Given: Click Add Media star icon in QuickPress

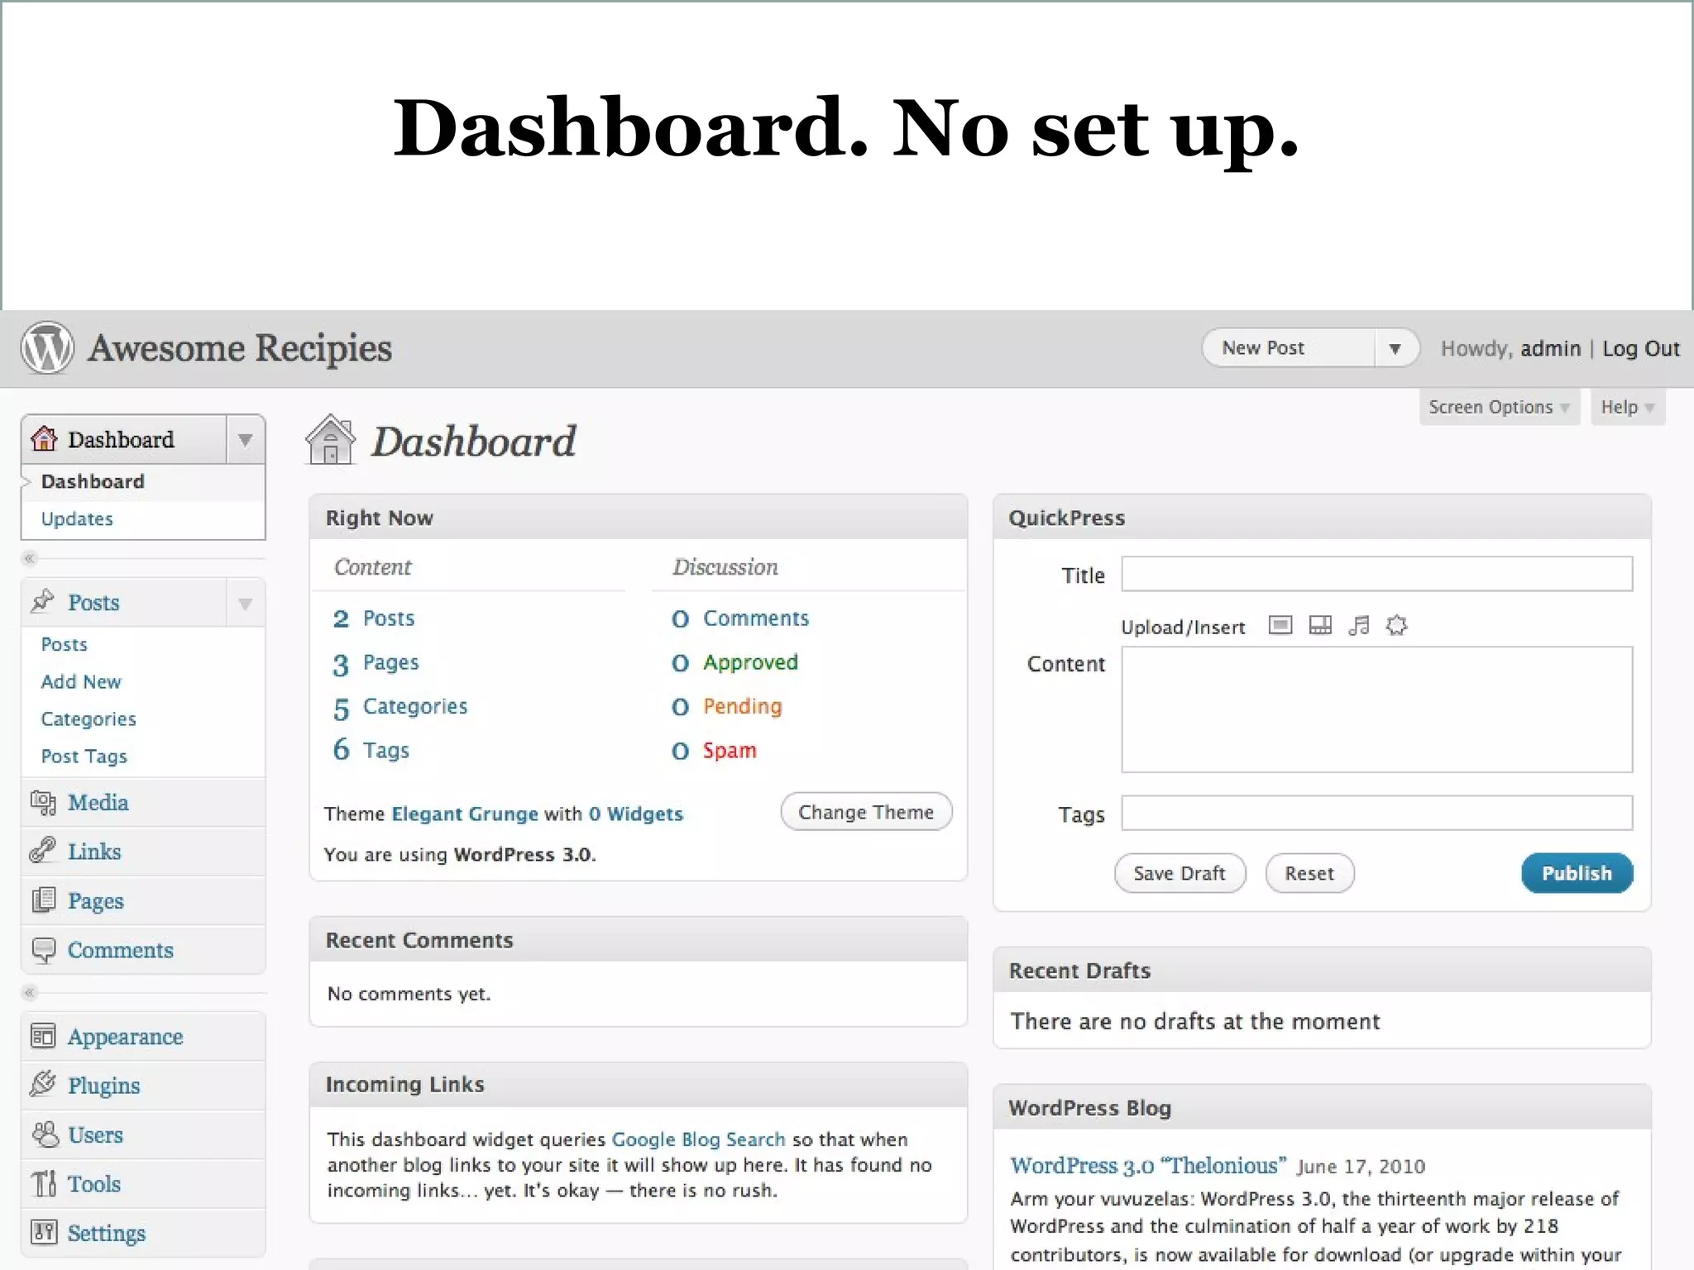Looking at the screenshot, I should coord(1397,625).
